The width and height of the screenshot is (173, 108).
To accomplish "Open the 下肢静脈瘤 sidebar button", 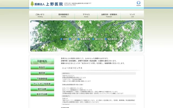I will [42, 79].
